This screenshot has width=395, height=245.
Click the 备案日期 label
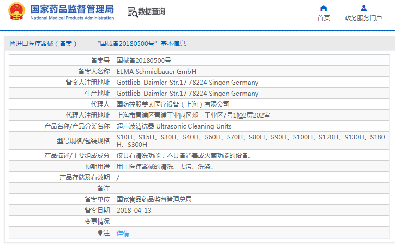(x=97, y=211)
